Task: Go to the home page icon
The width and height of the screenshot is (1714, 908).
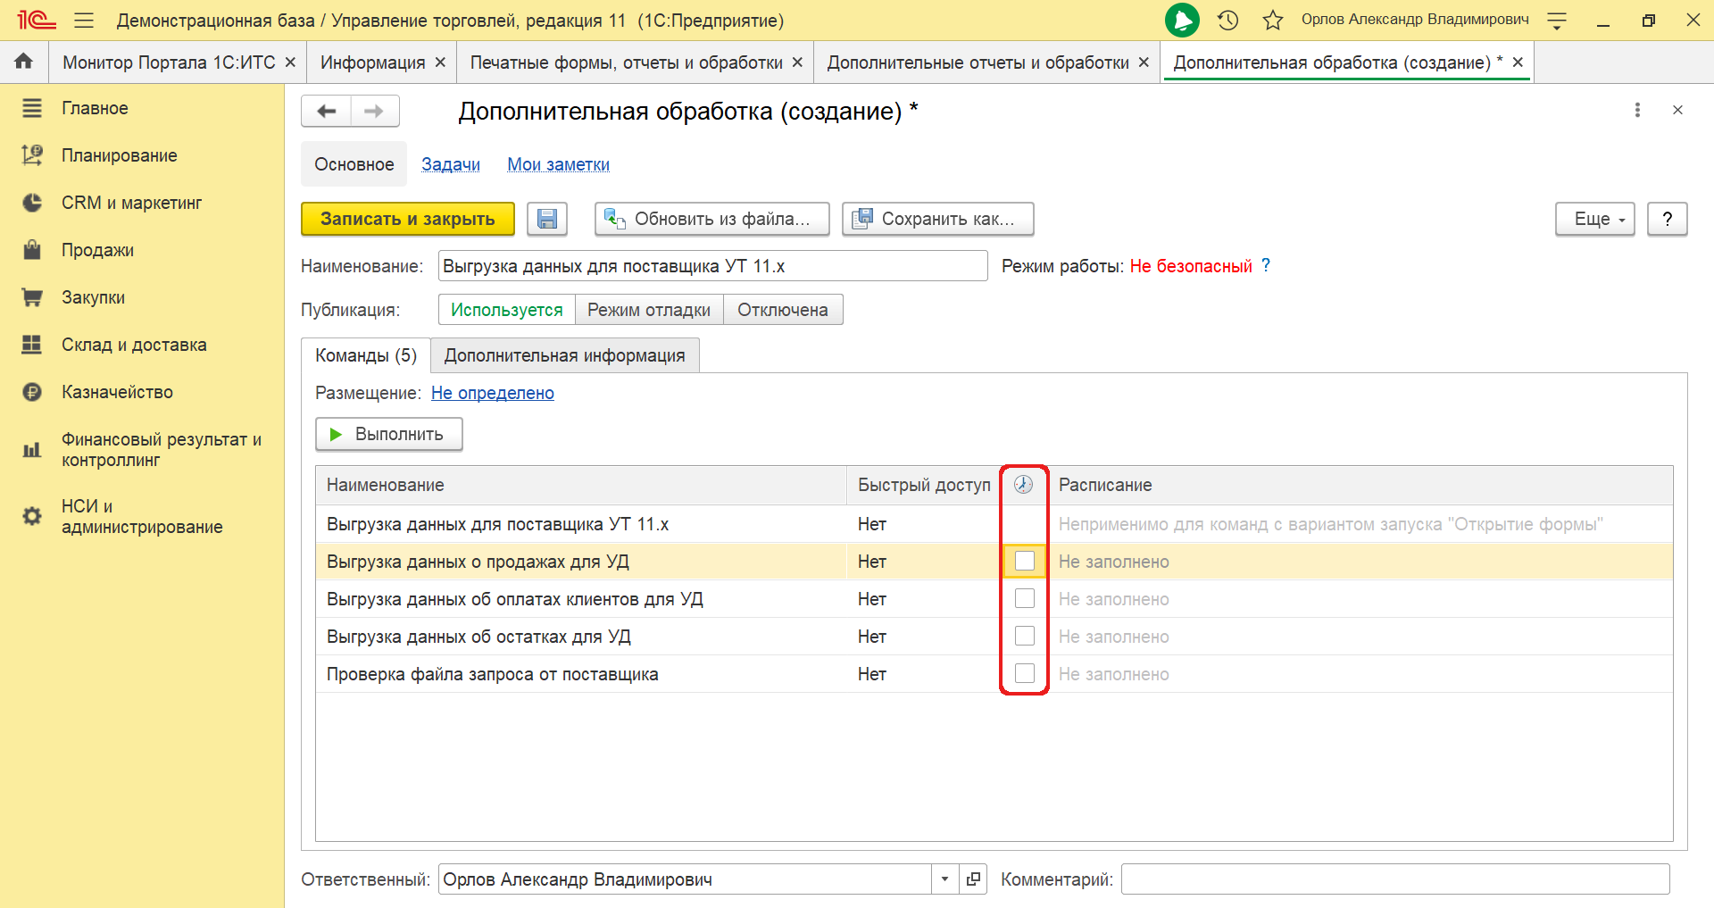Action: [24, 62]
